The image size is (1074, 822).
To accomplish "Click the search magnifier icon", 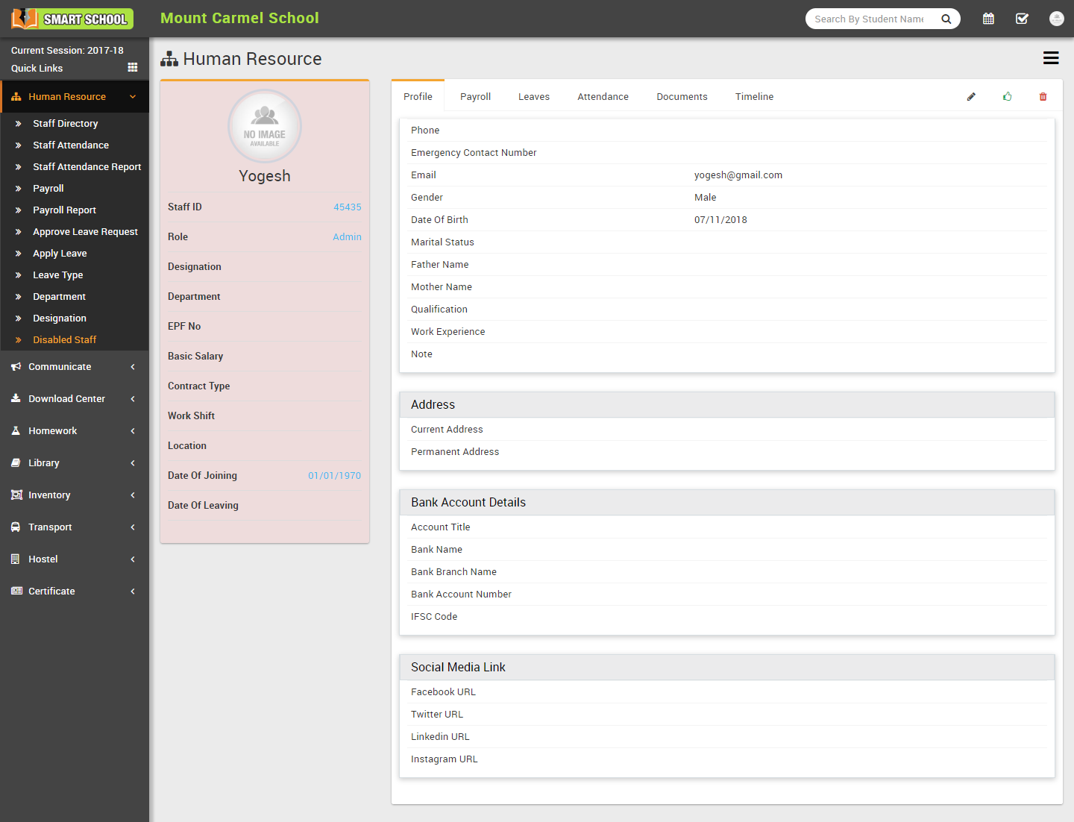I will [x=946, y=19].
